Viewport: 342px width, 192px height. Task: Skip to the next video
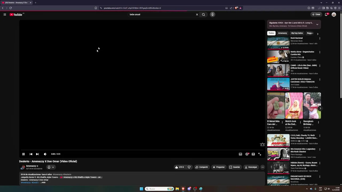tap(37, 154)
